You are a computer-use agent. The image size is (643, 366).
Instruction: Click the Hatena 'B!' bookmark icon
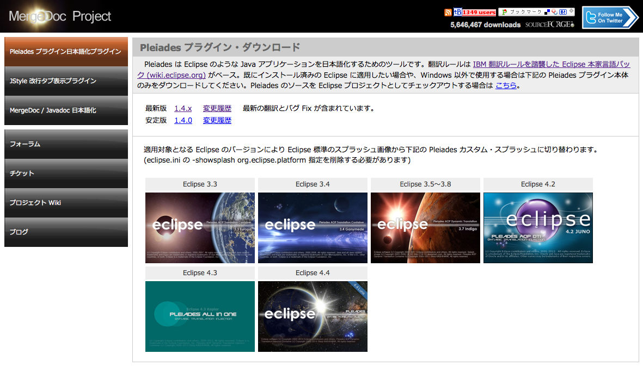pyautogui.click(x=563, y=12)
